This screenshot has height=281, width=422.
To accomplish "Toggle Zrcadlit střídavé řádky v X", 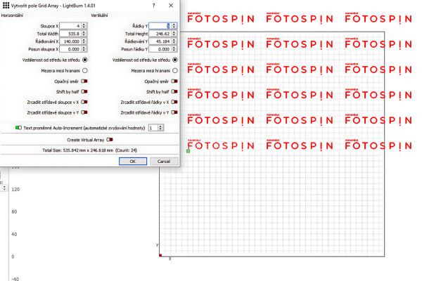I will pos(174,102).
